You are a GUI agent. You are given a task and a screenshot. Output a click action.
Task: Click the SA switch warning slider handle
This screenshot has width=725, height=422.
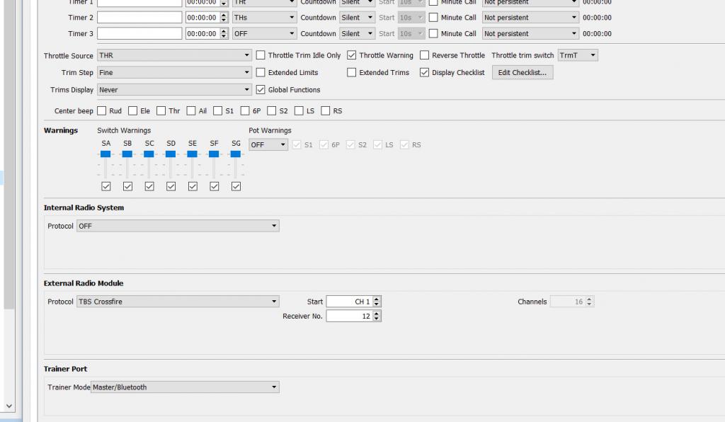tap(105, 154)
